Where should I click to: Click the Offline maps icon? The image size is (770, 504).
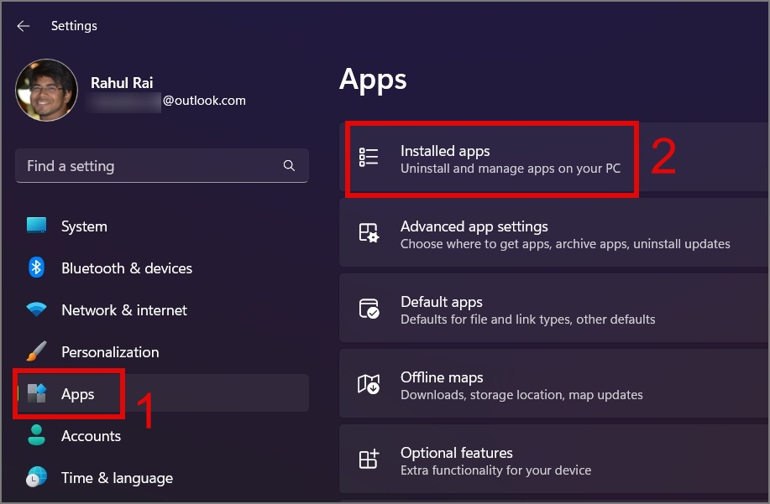[x=369, y=384]
